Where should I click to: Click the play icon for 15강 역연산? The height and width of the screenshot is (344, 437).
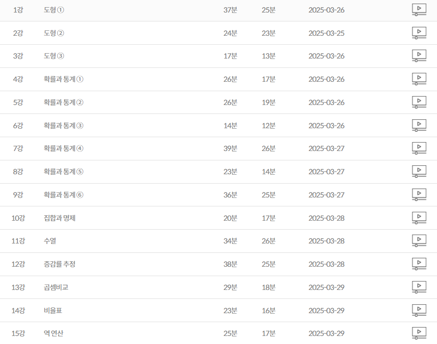419,333
